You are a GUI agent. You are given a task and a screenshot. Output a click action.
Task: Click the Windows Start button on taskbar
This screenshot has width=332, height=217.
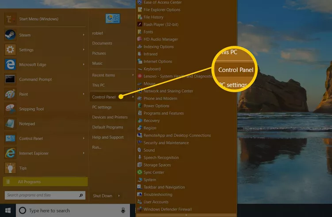pos(8,210)
